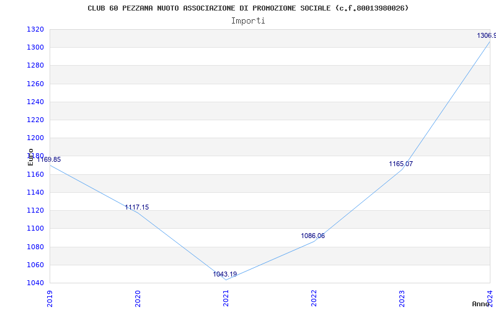Click y-axis value 1240

pyautogui.click(x=35, y=102)
